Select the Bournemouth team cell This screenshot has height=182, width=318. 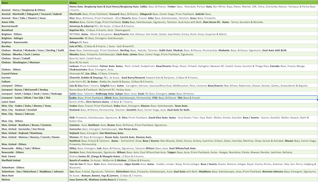pyautogui.click(x=34, y=26)
